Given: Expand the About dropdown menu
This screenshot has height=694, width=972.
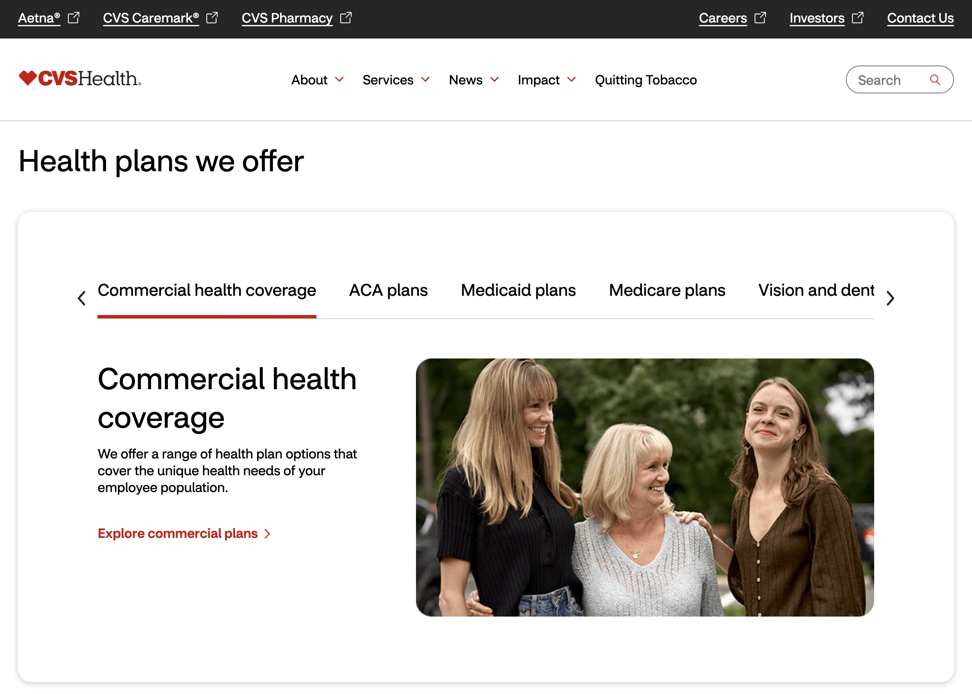Looking at the screenshot, I should [317, 80].
